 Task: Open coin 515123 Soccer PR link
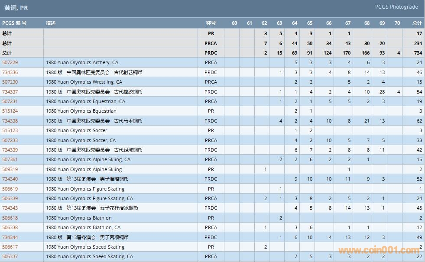click(x=10, y=130)
